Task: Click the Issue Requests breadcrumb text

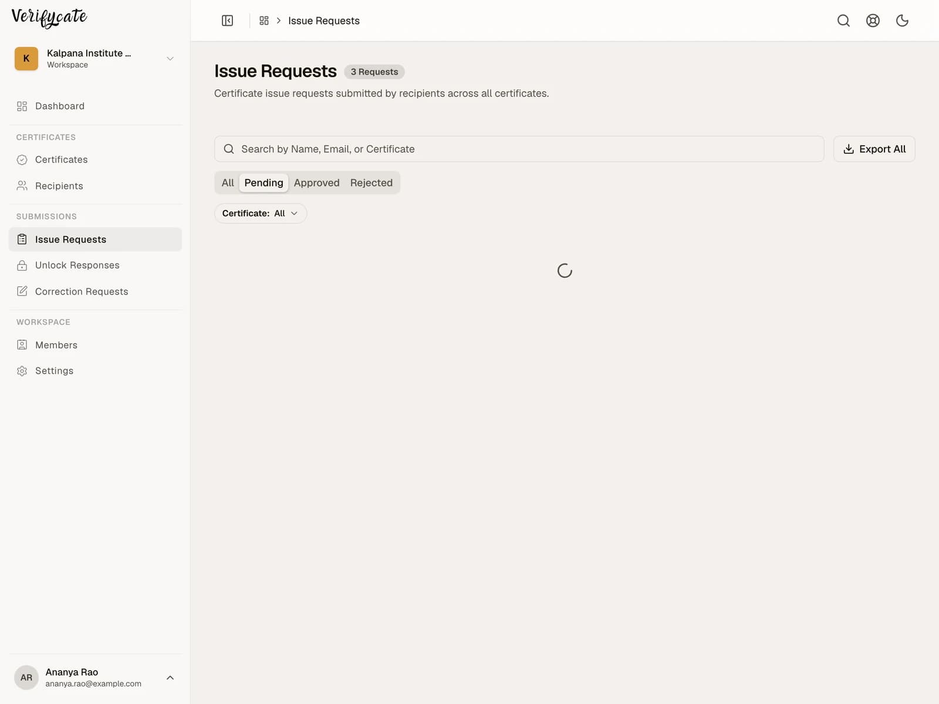Action: 324,21
